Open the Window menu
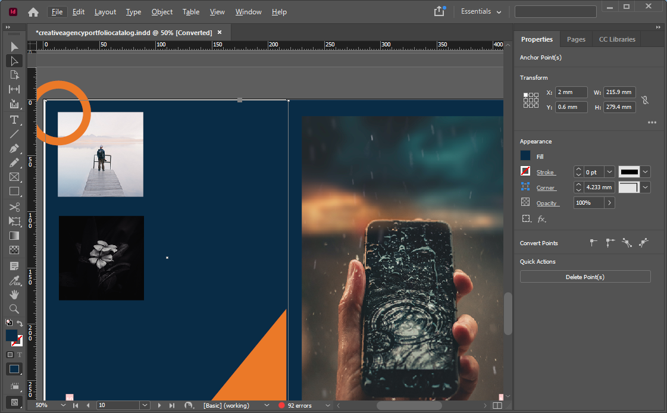The width and height of the screenshot is (667, 413). [248, 11]
